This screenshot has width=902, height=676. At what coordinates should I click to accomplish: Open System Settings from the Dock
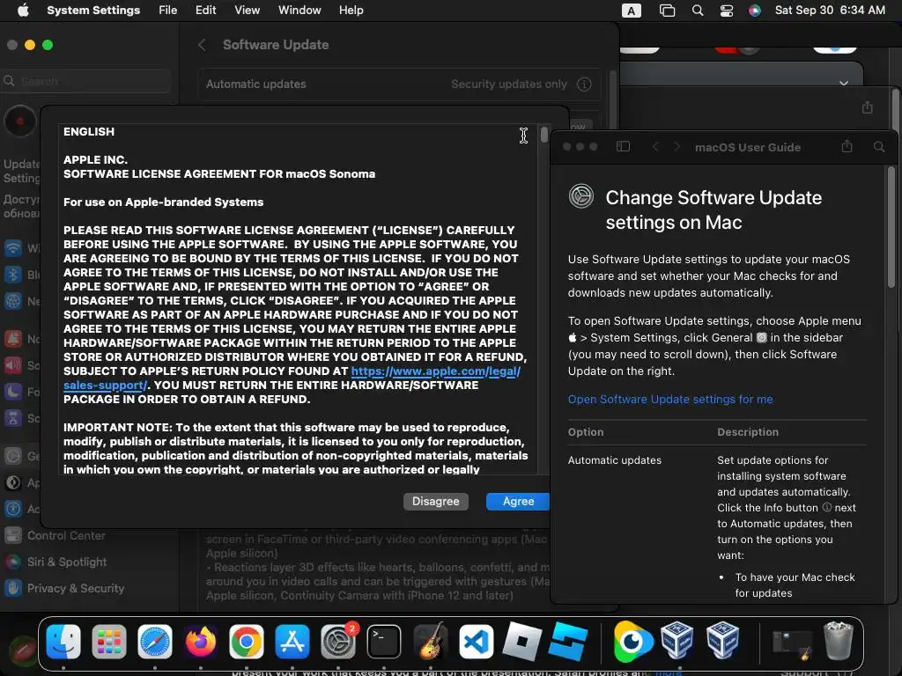[x=338, y=641]
